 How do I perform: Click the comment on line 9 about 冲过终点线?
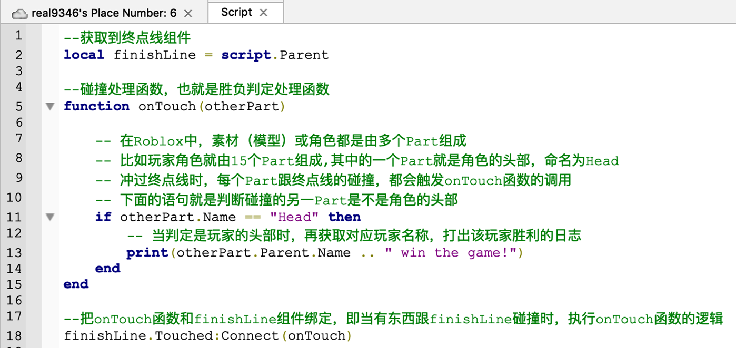click(x=333, y=180)
